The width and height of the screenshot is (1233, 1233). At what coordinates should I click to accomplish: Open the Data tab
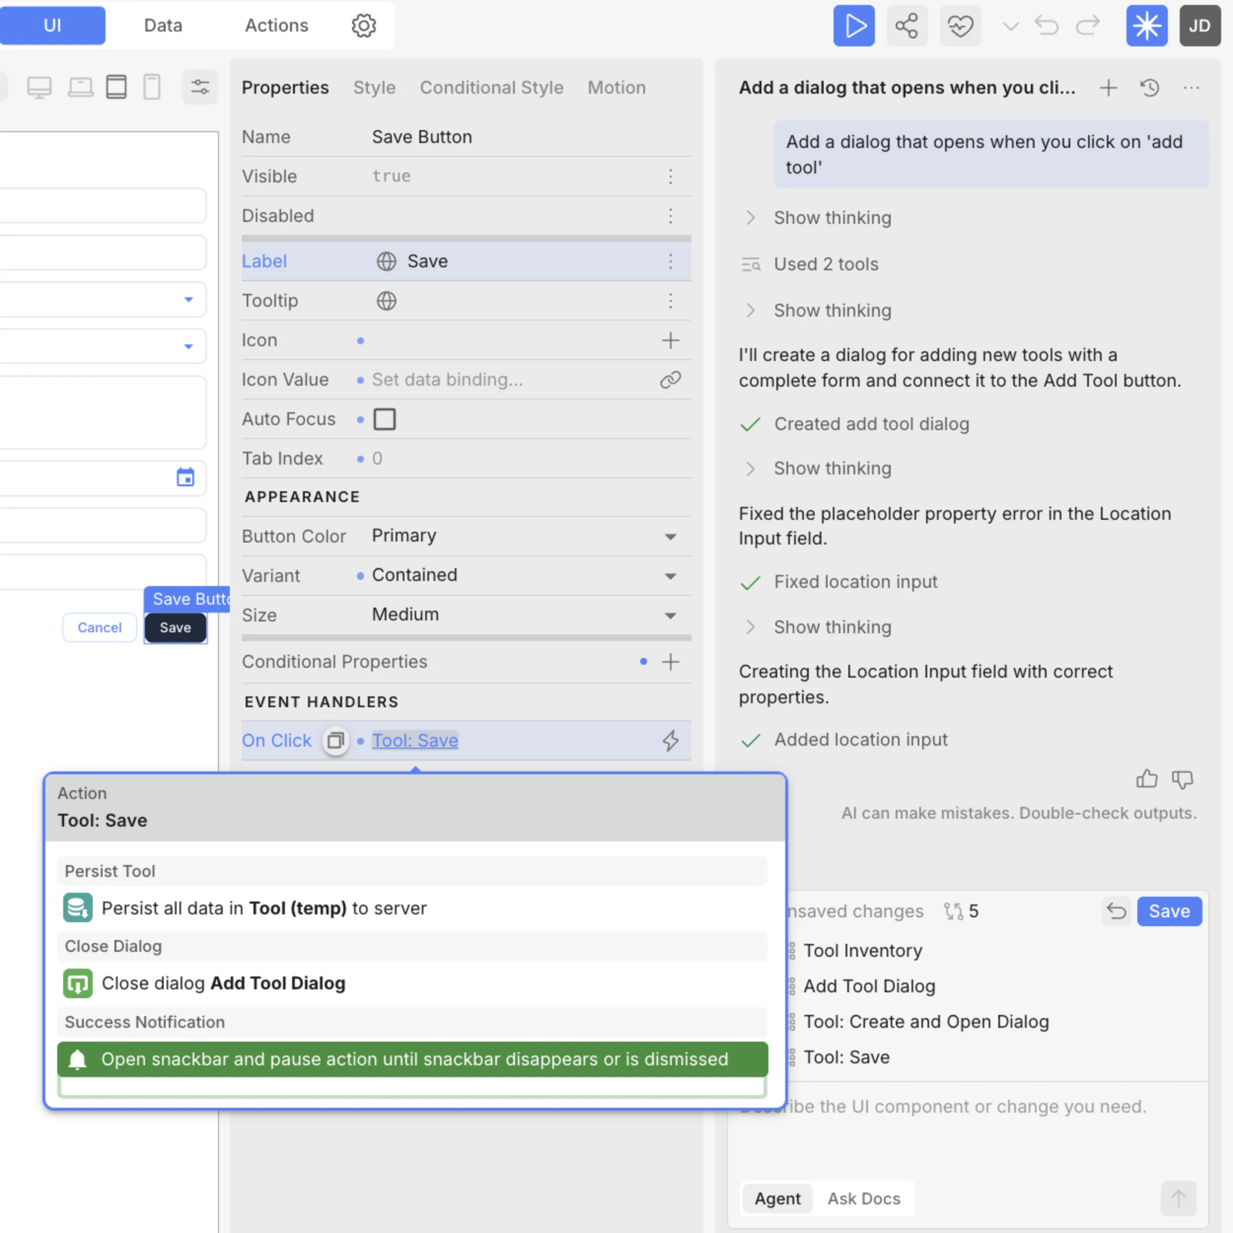(163, 26)
